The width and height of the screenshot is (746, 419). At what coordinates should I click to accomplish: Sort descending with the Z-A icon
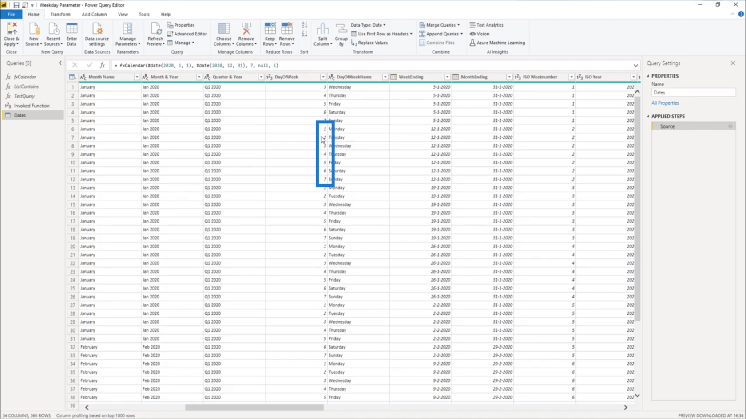coord(304,34)
